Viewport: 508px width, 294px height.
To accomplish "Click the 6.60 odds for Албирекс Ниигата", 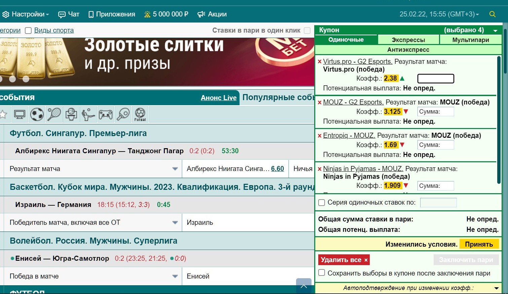I will click(278, 169).
